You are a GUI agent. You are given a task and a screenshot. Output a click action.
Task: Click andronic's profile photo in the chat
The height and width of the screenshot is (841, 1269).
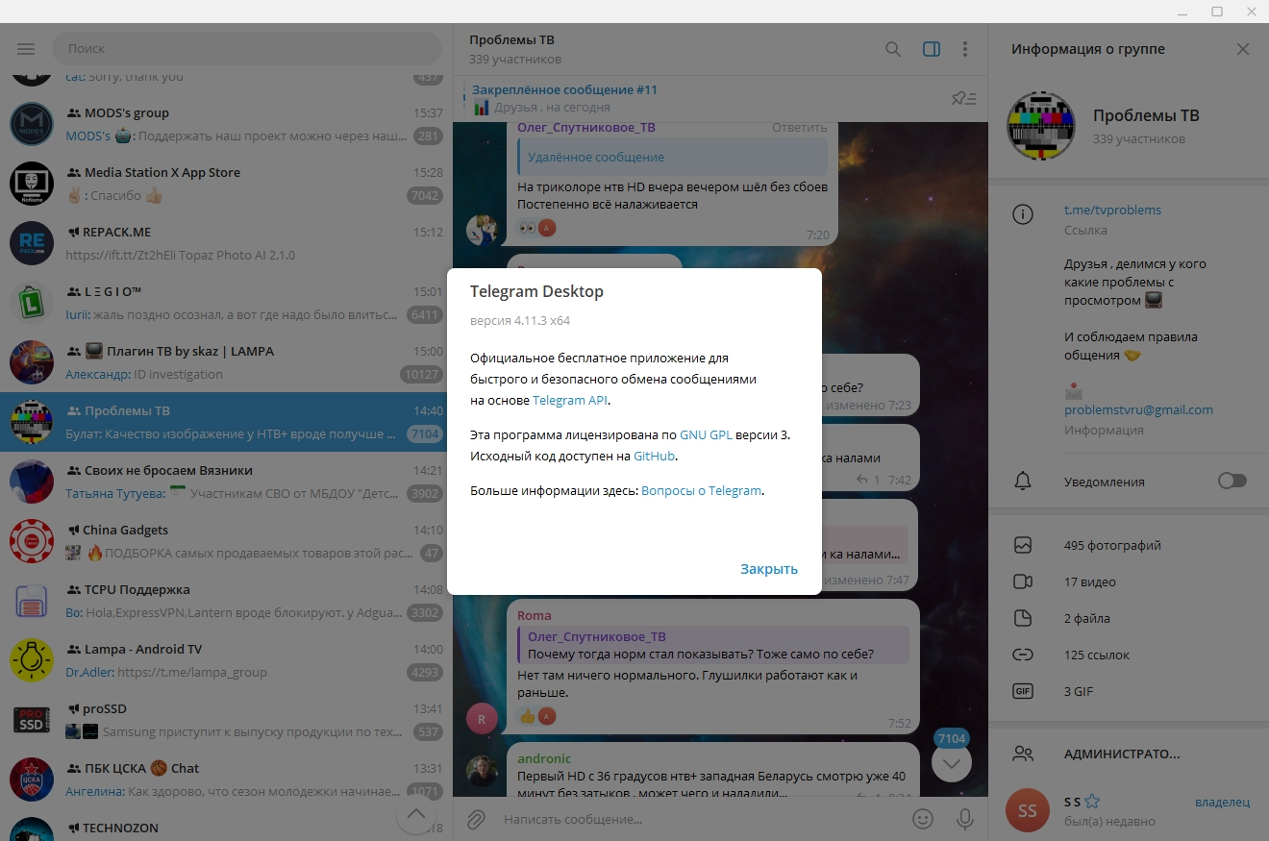482,773
